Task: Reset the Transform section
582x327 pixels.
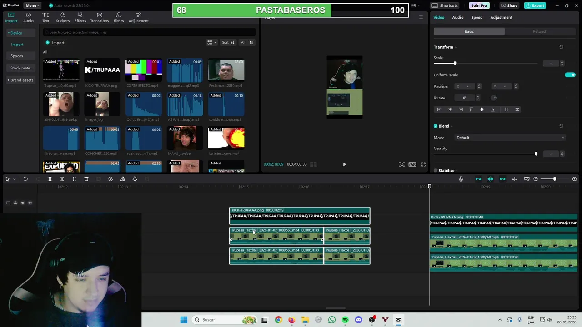Action: pyautogui.click(x=561, y=47)
